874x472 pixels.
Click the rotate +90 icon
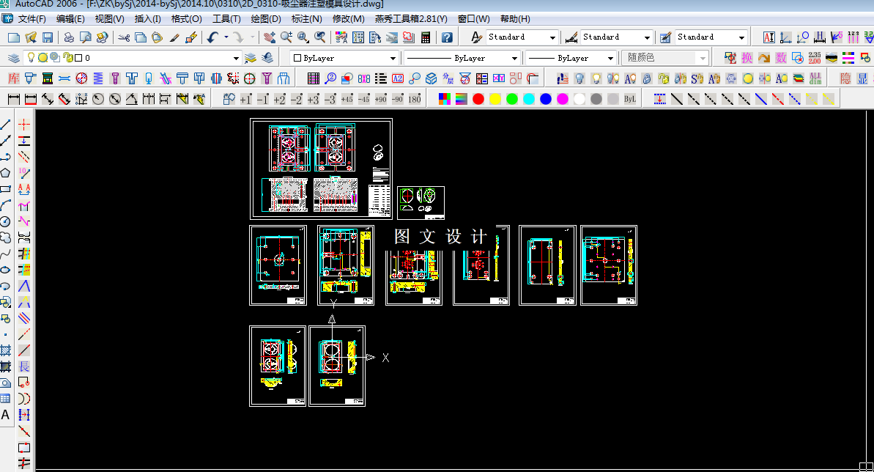point(381,99)
